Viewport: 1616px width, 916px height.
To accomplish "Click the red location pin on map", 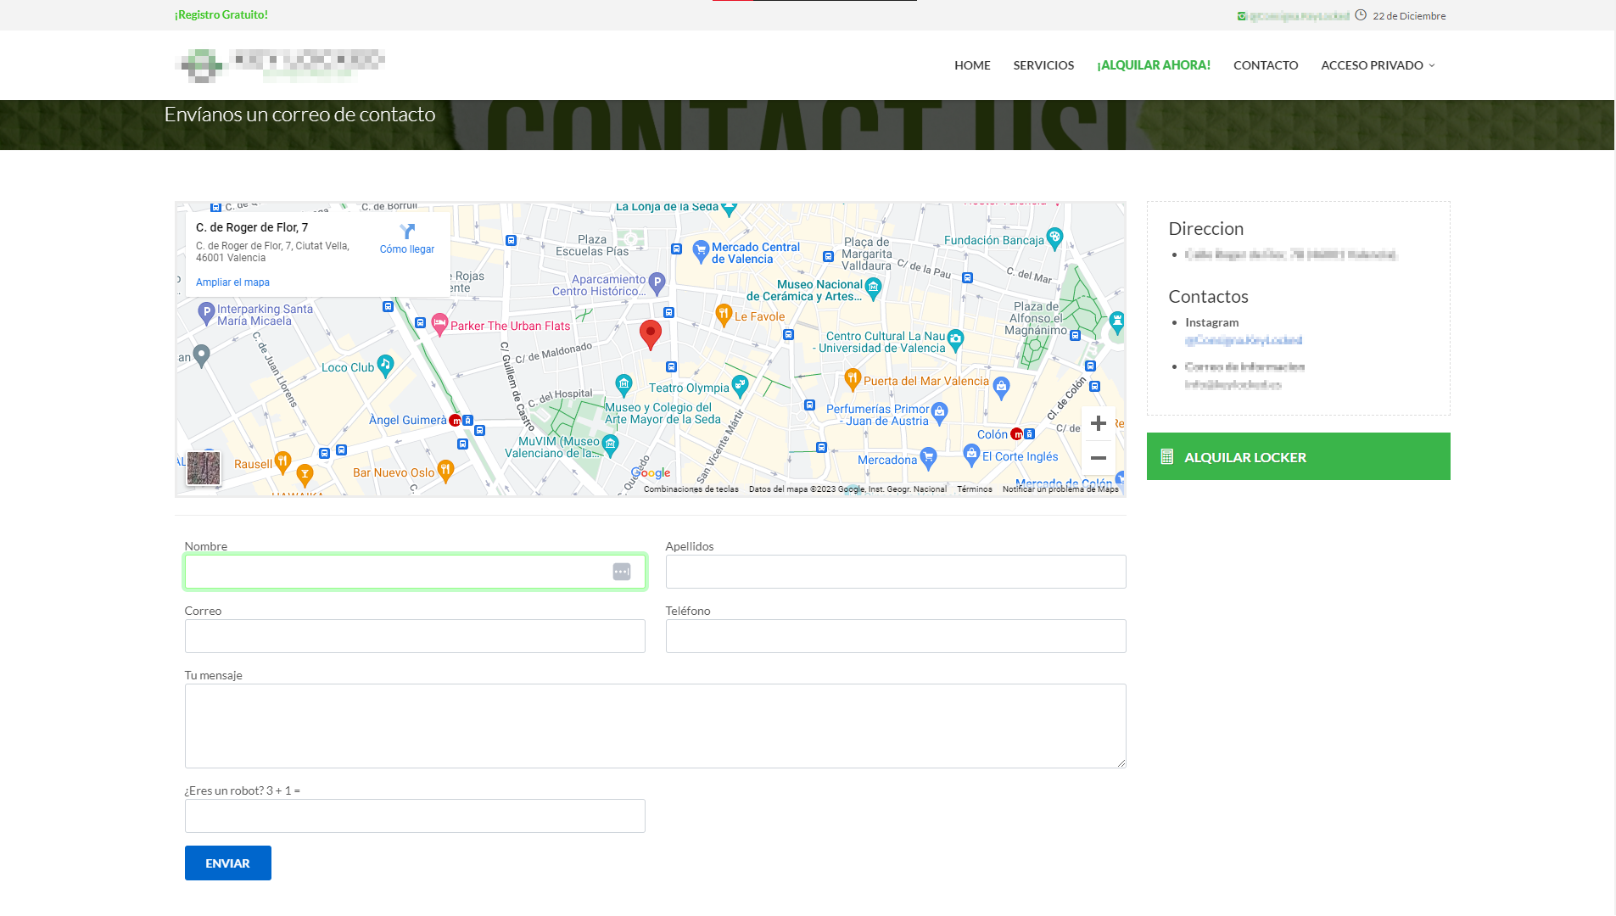I will click(650, 334).
